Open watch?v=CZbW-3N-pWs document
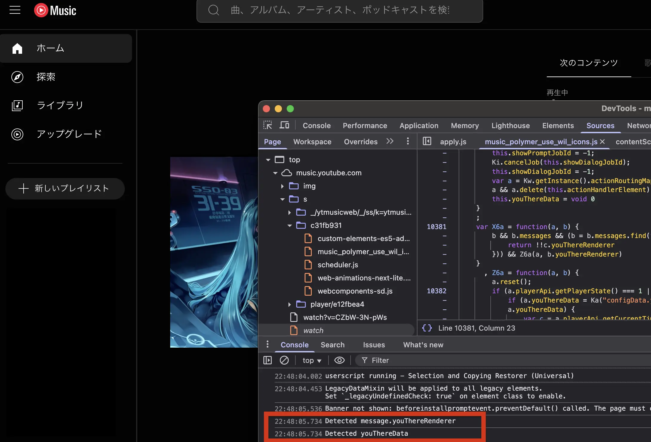Screen dimensions: 651x442 tap(338, 317)
